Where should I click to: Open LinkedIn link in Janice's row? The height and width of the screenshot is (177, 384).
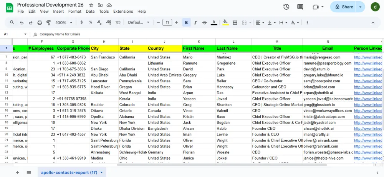368,158
